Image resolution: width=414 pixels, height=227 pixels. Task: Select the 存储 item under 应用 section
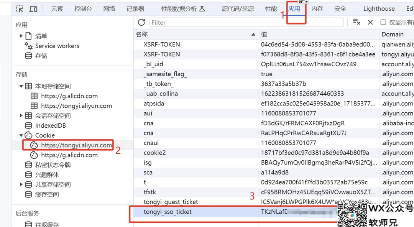(x=41, y=56)
